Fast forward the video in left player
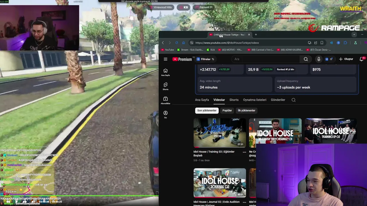Screen dimensions: 367x206 click(x=25, y=202)
